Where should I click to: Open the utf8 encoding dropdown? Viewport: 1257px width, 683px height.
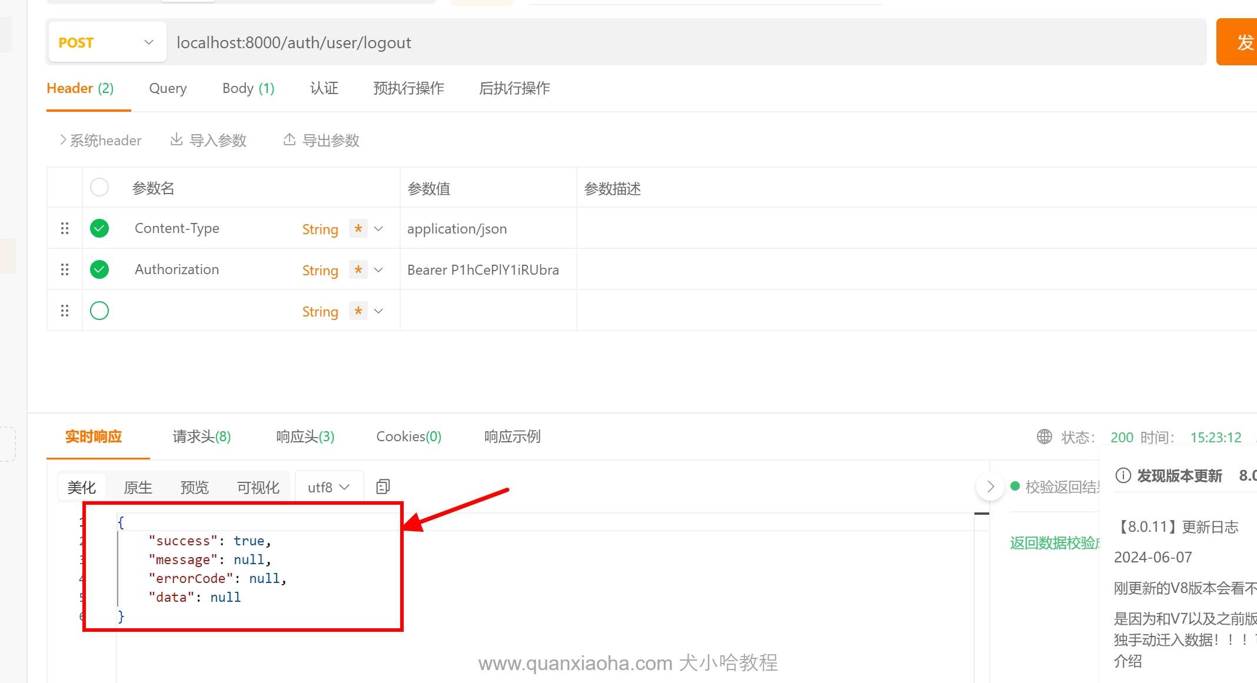tap(328, 487)
